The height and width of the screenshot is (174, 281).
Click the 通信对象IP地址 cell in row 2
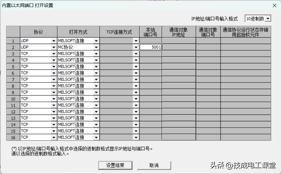tap(179, 47)
